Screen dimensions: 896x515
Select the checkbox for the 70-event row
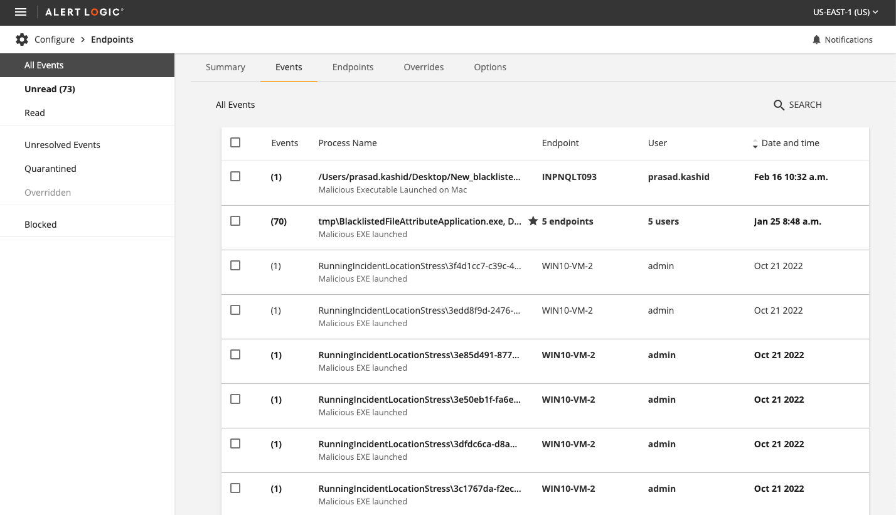pyautogui.click(x=235, y=221)
